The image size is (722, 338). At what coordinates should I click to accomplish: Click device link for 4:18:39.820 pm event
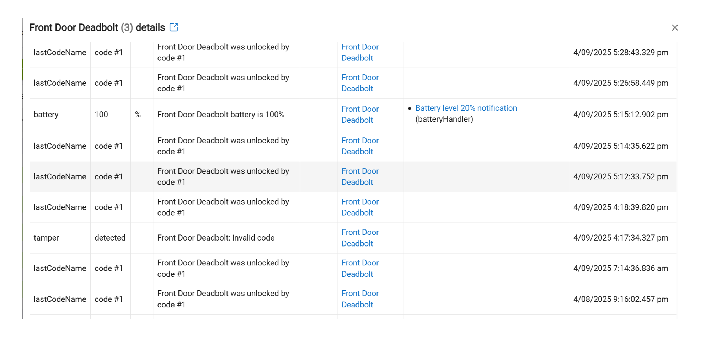[x=360, y=207]
